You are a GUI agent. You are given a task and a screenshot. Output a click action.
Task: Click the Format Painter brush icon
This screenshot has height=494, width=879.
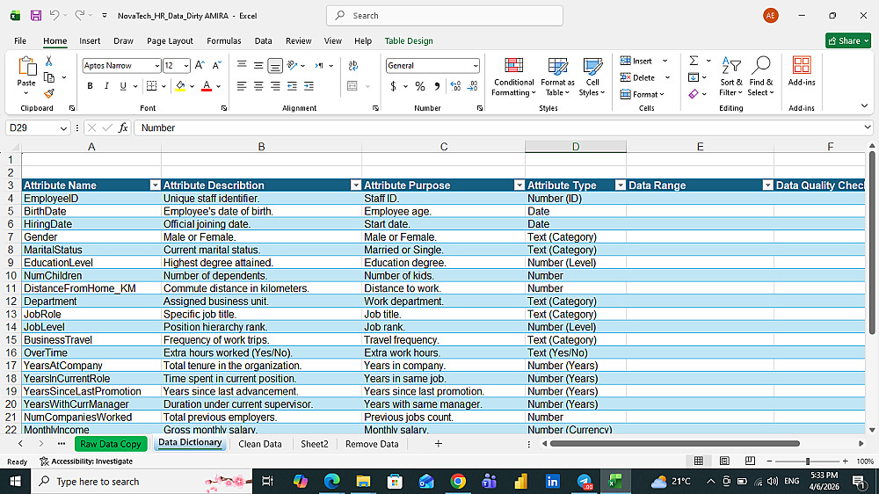pyautogui.click(x=49, y=93)
